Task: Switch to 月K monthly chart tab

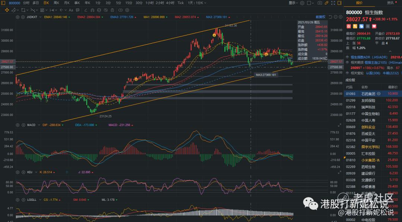Action: [x=67, y=3]
